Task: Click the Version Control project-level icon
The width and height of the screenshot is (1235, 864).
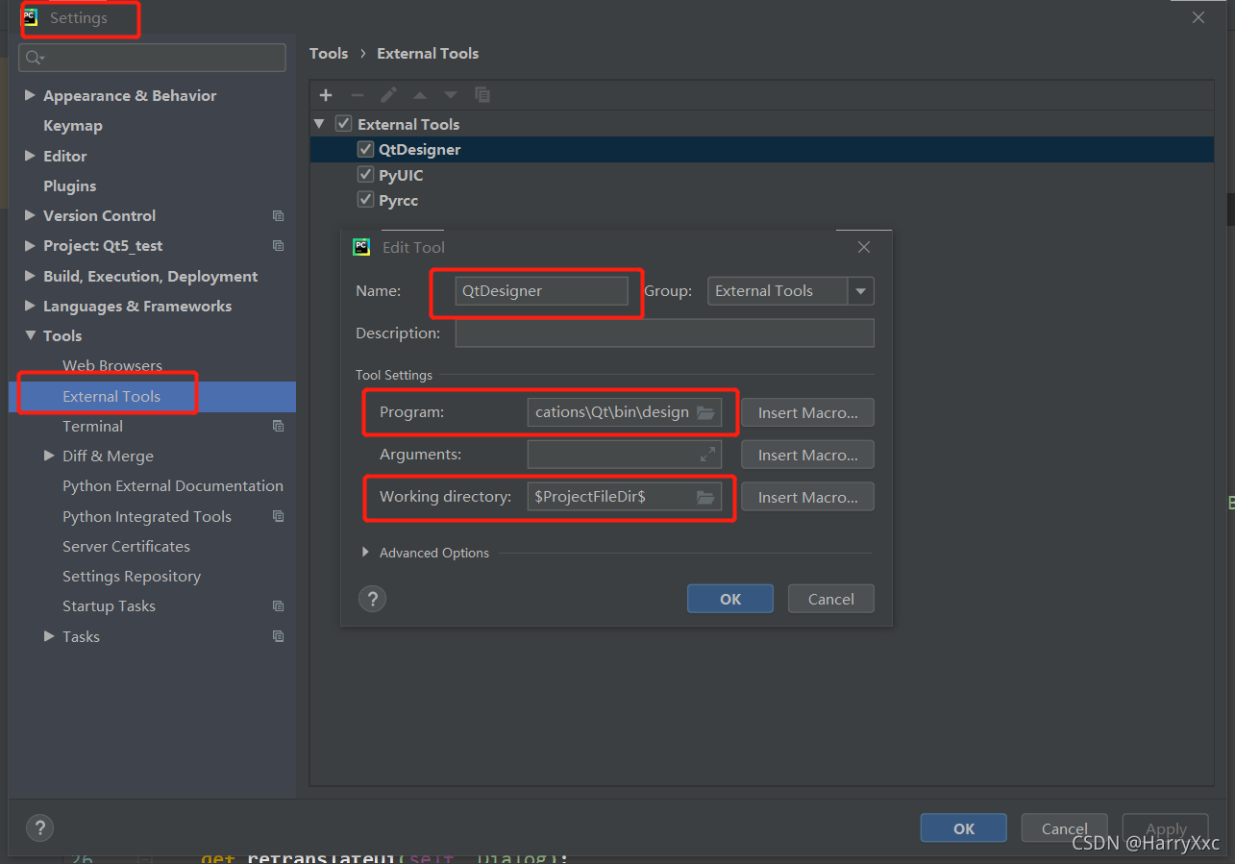Action: [x=278, y=215]
